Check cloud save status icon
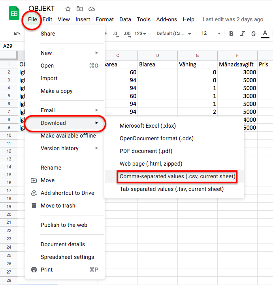 coord(92,9)
